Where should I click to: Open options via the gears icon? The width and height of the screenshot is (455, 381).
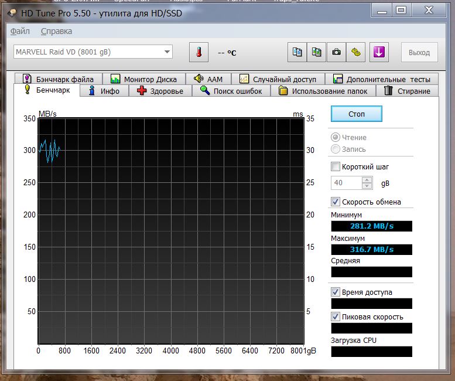click(356, 52)
